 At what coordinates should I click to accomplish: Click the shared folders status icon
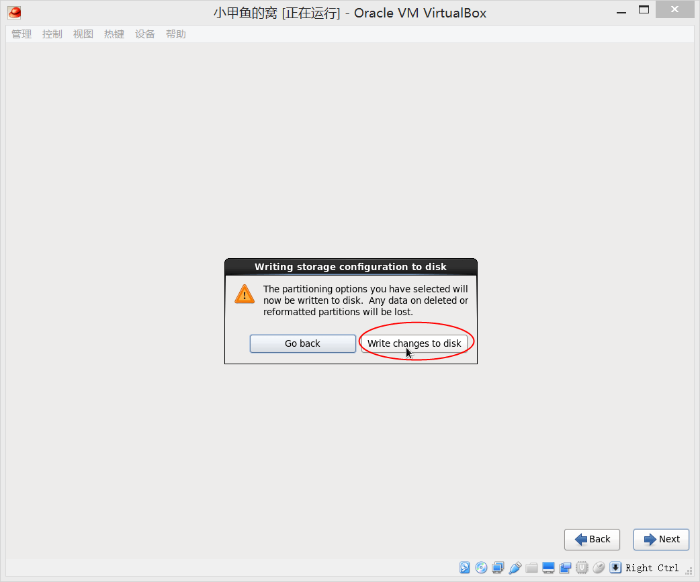point(532,568)
